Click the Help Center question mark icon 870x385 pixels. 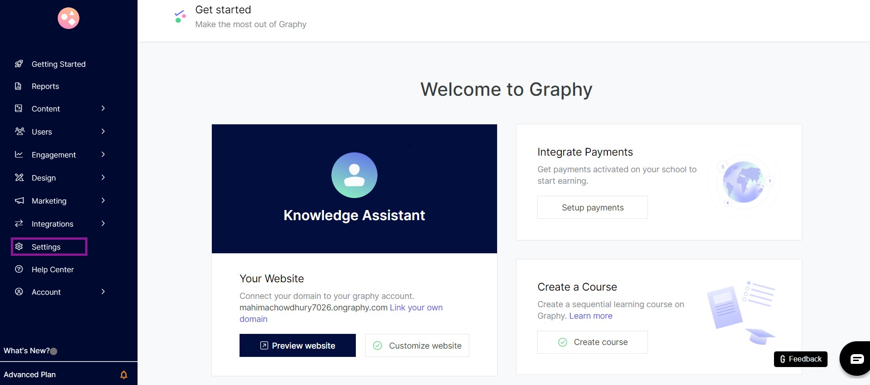pos(19,269)
